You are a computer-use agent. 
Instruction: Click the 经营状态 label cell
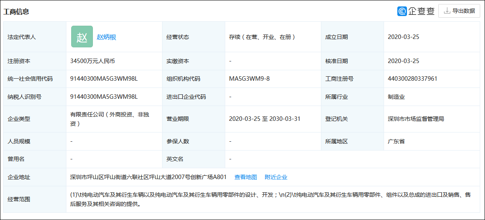point(193,37)
